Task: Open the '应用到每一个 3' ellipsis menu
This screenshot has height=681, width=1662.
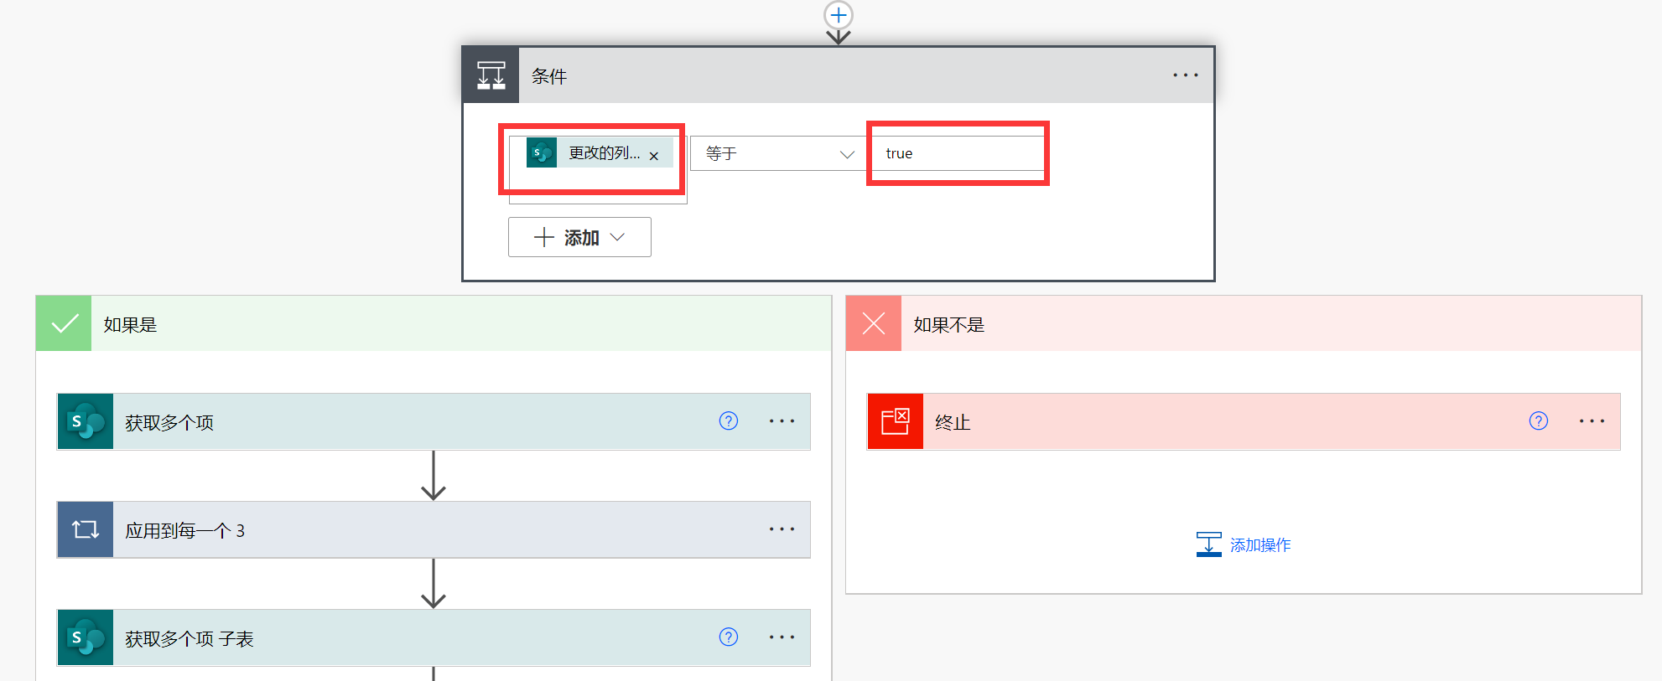Action: 782,529
